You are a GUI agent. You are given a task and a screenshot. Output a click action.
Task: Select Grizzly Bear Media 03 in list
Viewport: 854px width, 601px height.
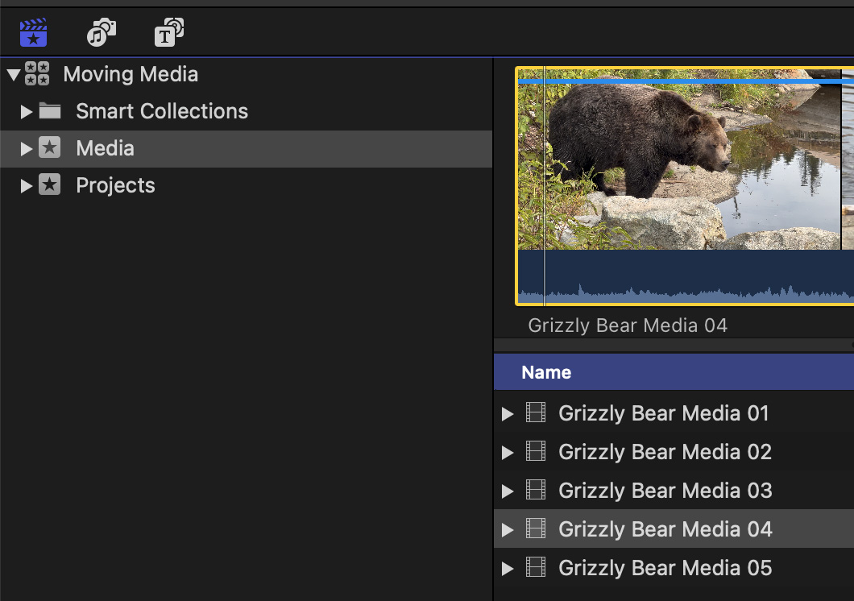point(665,491)
